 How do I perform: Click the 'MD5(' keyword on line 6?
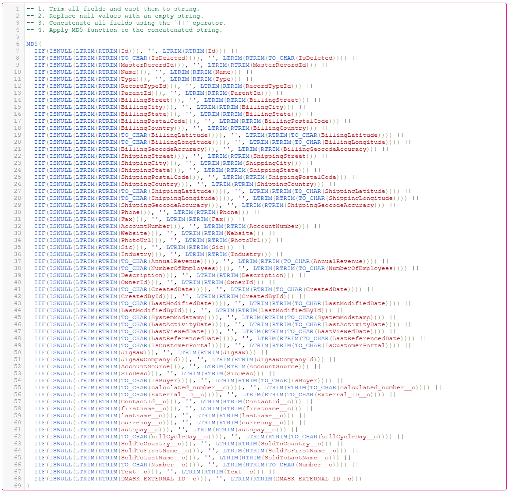[34, 44]
